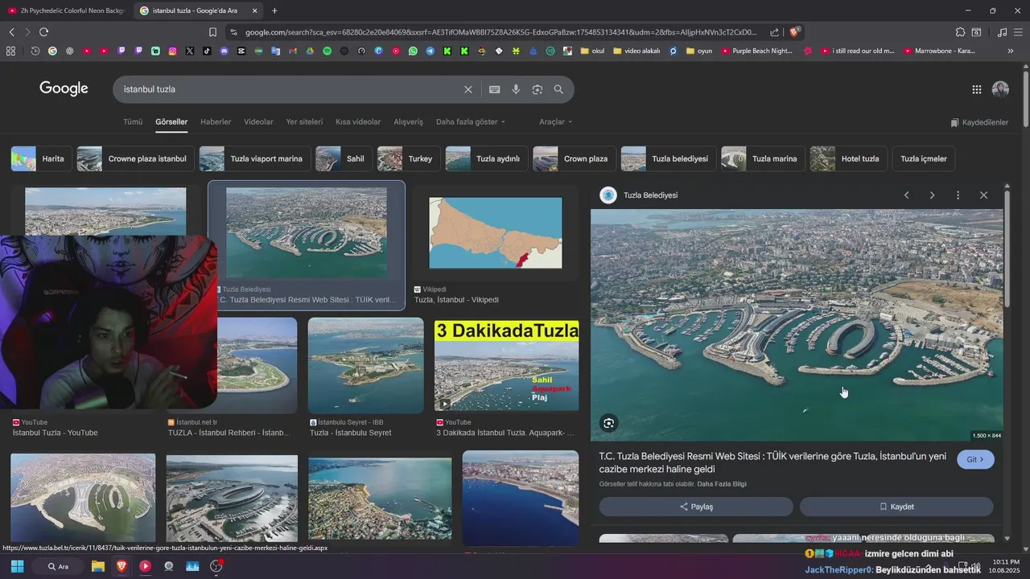Image resolution: width=1030 pixels, height=579 pixels.
Task: Switch to the 'Yer siteleri' tab
Action: [x=304, y=122]
